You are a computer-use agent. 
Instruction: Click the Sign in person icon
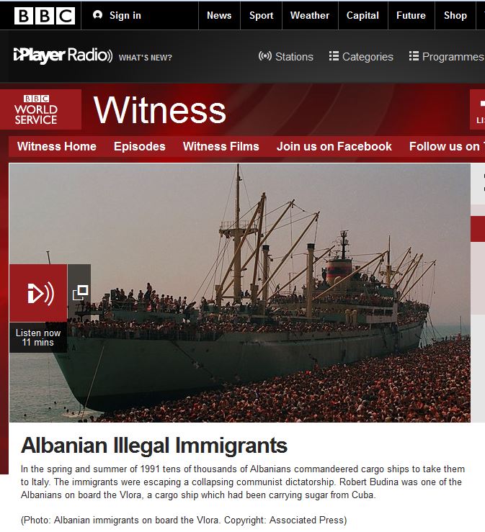tap(97, 15)
